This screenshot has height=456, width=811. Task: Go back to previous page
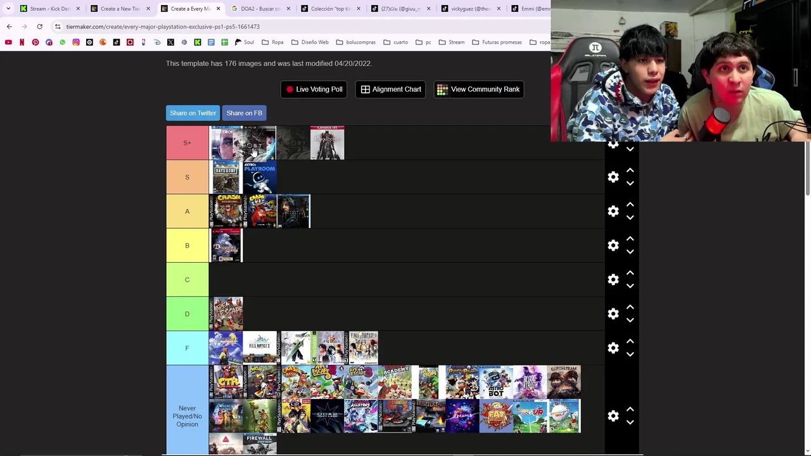(x=9, y=27)
